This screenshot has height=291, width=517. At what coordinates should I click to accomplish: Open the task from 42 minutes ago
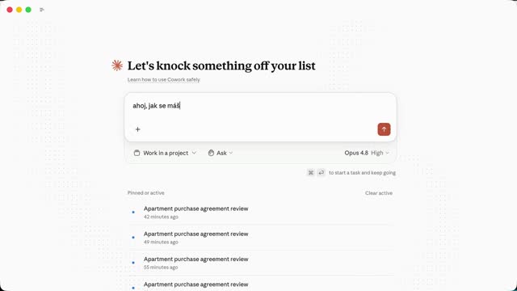261,212
